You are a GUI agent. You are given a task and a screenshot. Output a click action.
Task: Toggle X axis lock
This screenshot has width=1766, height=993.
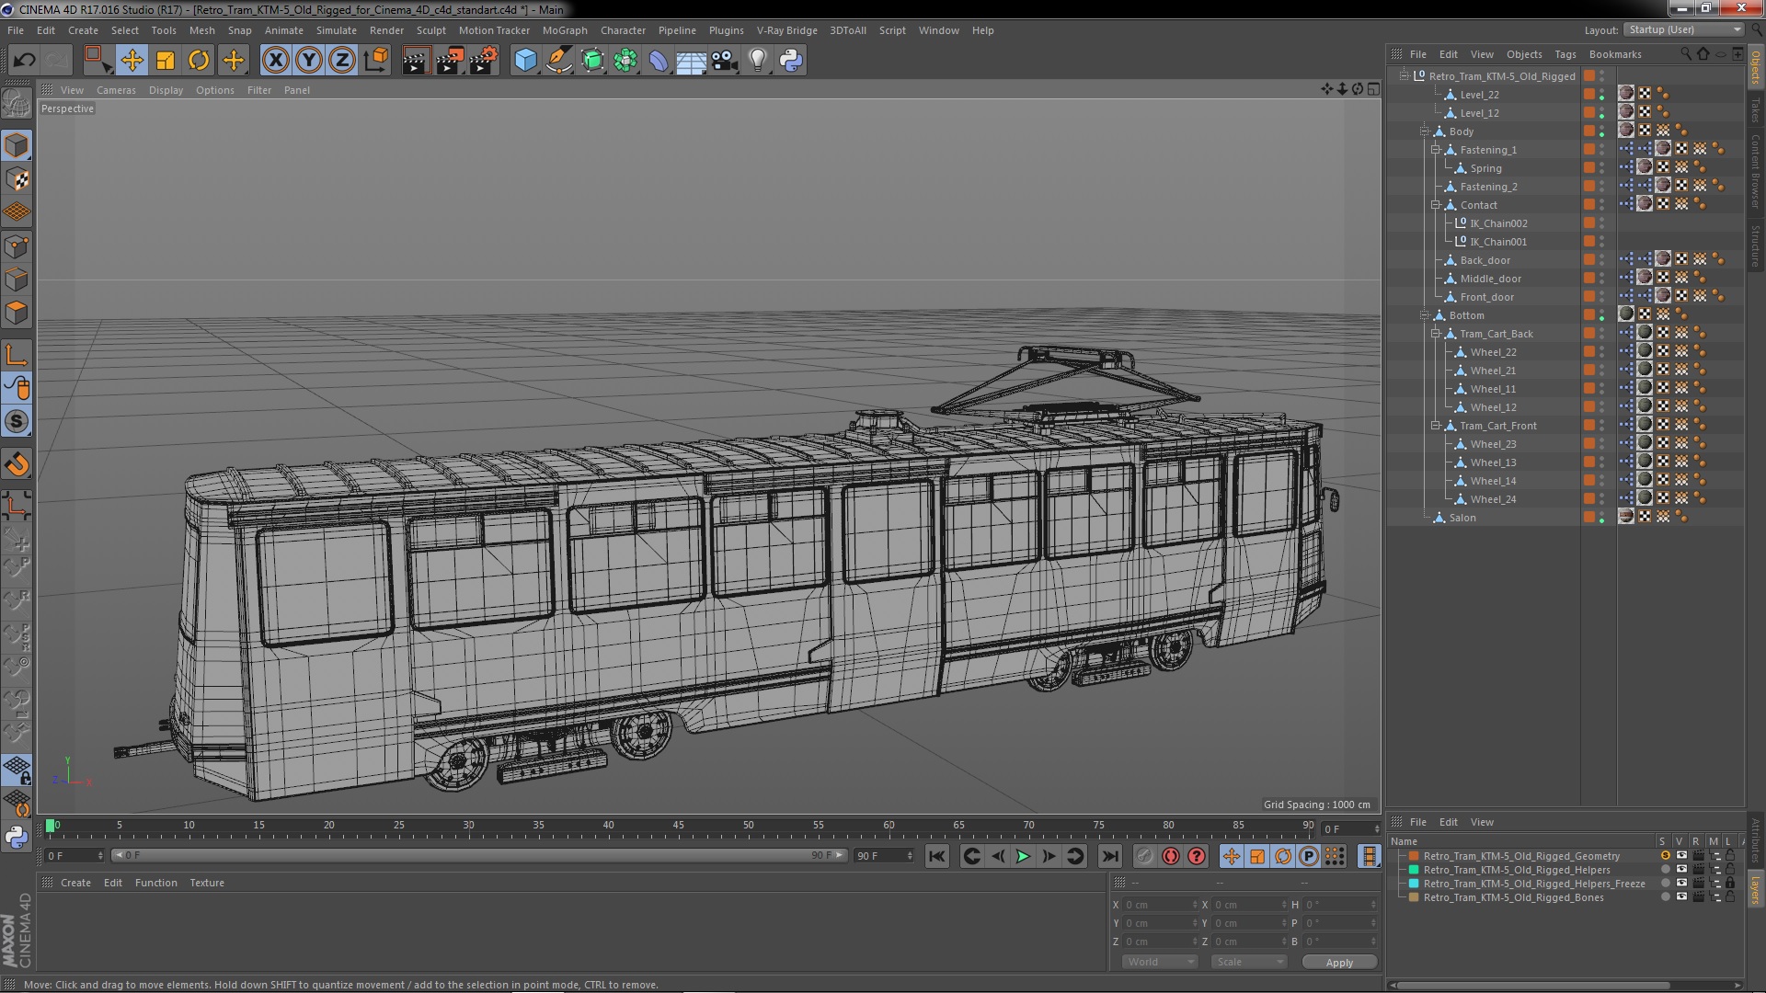(275, 61)
